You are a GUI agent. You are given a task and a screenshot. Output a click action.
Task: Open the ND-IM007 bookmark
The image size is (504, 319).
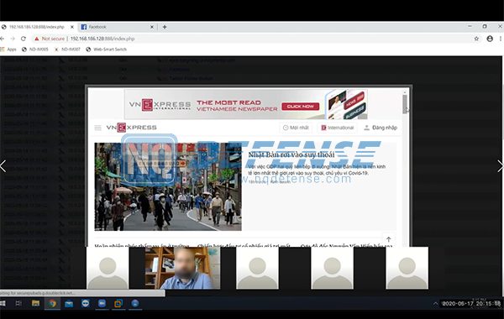[x=67, y=50]
